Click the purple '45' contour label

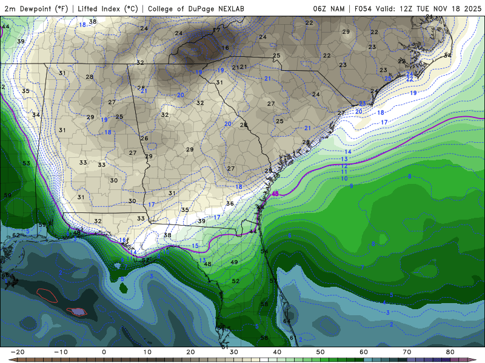tap(275, 194)
